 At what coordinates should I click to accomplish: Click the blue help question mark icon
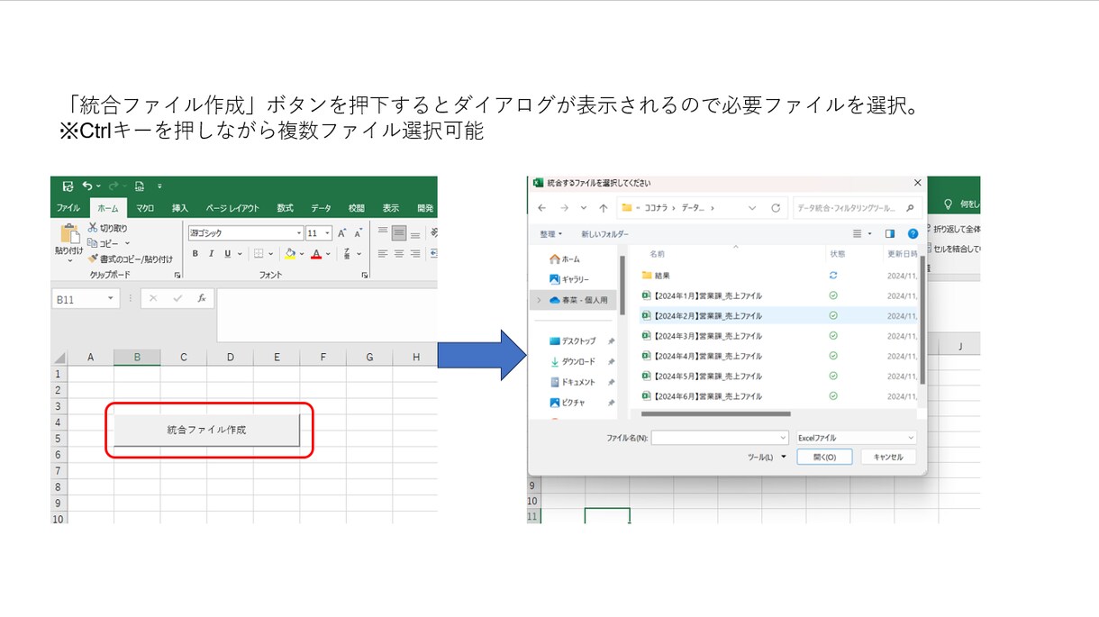(913, 234)
